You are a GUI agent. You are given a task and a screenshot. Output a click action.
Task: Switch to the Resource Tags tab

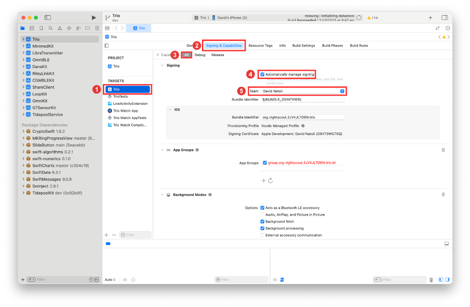pos(261,45)
